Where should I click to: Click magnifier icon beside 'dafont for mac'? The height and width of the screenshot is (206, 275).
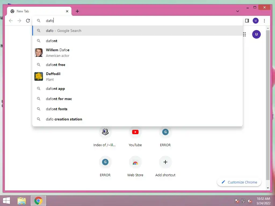[x=39, y=99]
